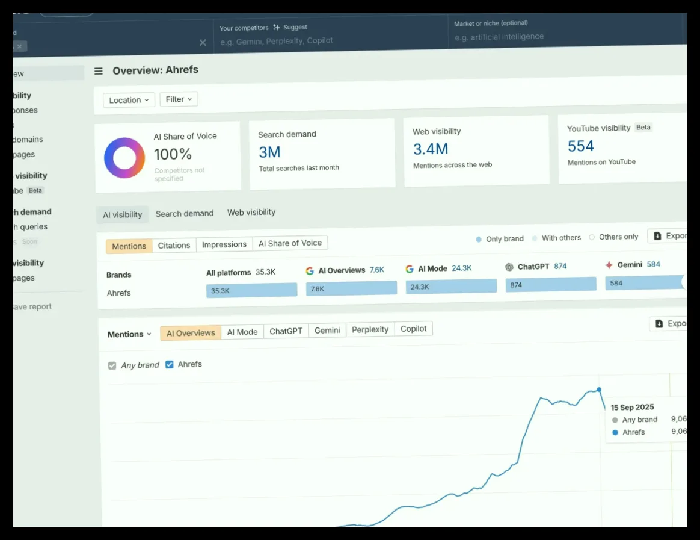
Task: Click the Gemini star icon
Action: click(x=609, y=265)
